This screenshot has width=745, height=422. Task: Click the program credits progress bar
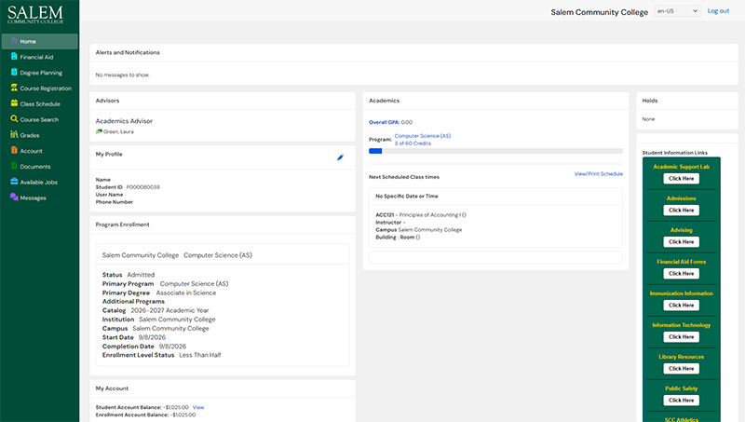pos(495,151)
